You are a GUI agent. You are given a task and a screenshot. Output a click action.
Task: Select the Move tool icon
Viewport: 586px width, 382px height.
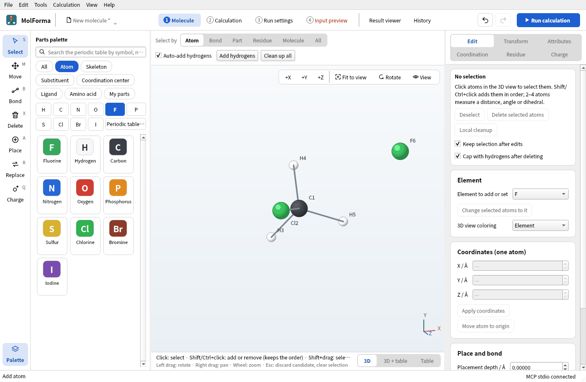[15, 66]
